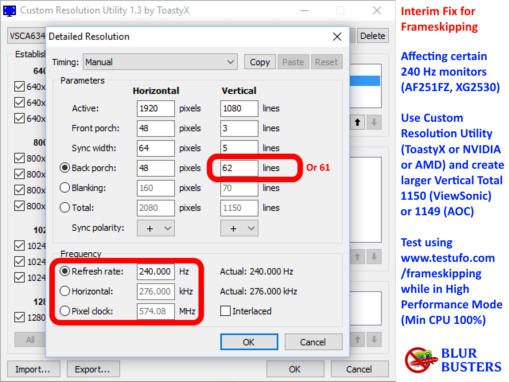The width and height of the screenshot is (509, 382).
Task: Click the vertical Active field showing 1080
Action: 239,108
